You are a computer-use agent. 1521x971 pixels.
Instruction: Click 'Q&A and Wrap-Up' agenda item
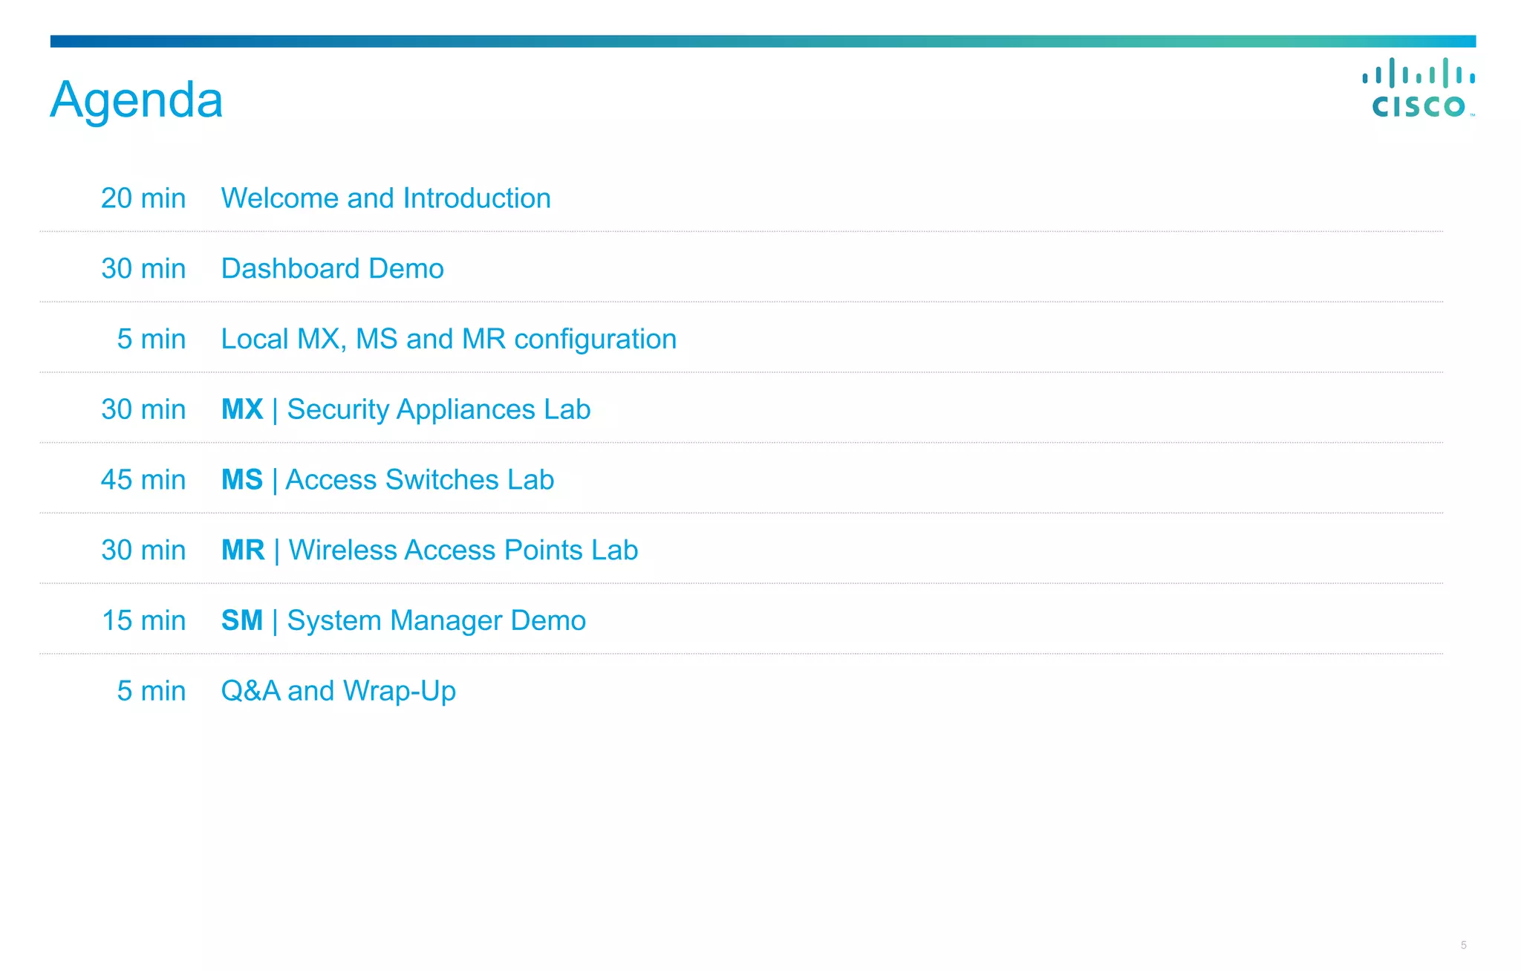tap(339, 692)
